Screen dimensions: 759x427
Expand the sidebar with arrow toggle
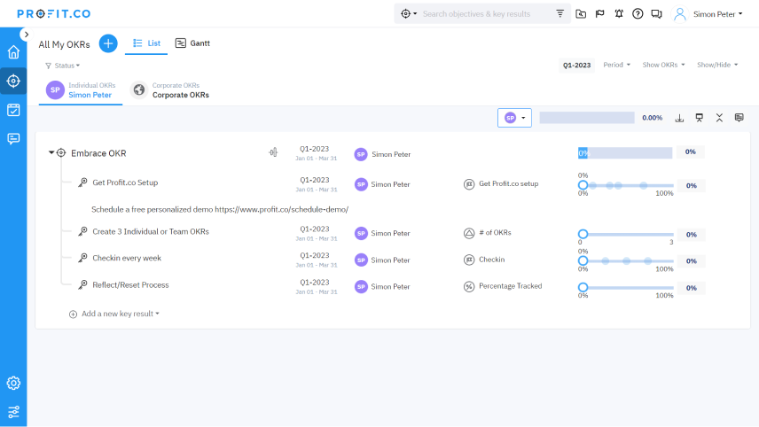(26, 35)
